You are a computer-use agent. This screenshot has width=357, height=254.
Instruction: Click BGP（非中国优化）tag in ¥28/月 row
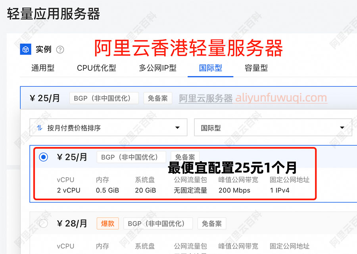coord(158,224)
